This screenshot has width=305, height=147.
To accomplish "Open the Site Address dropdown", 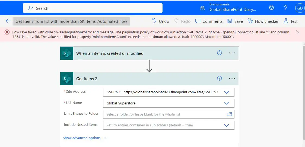I will point(226,92).
